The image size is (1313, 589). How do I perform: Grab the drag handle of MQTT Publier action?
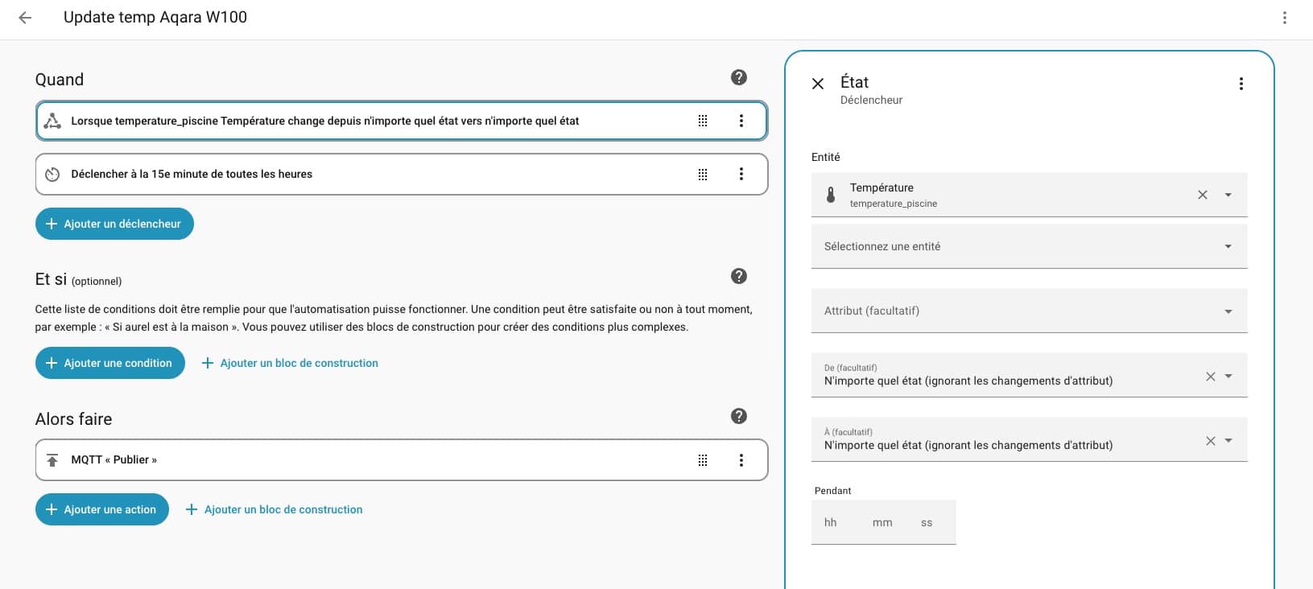tap(703, 460)
